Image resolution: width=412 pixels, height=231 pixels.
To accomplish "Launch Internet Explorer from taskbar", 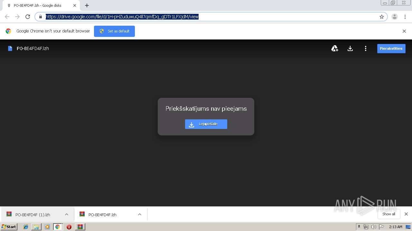I will pyautogui.click(x=26, y=227).
